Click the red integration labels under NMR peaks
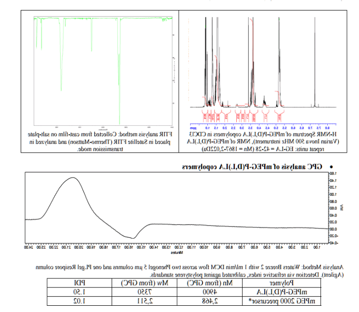The height and width of the screenshot is (312, 359). 243,116
